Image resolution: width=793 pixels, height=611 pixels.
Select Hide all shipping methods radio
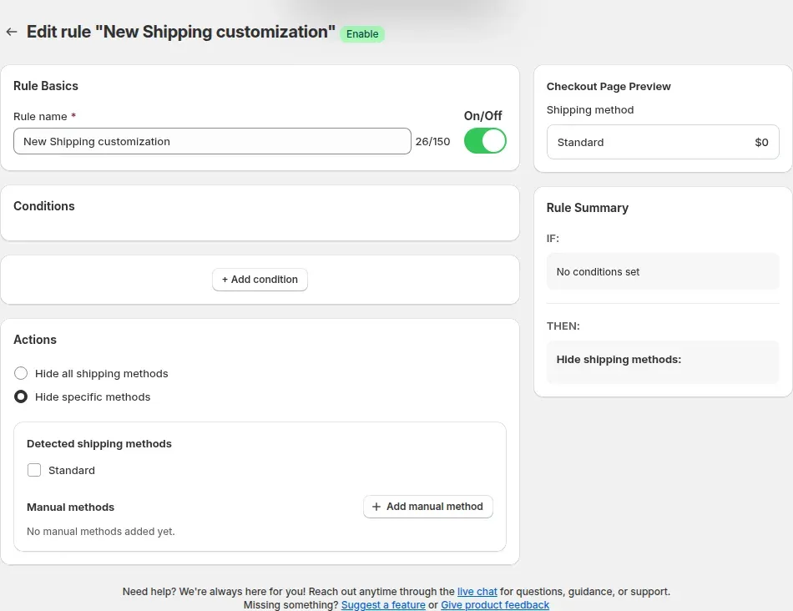[x=21, y=373]
